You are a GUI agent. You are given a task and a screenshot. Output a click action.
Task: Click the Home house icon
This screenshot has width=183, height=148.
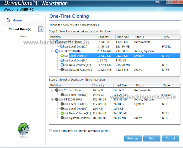pyautogui.click(x=8, y=20)
